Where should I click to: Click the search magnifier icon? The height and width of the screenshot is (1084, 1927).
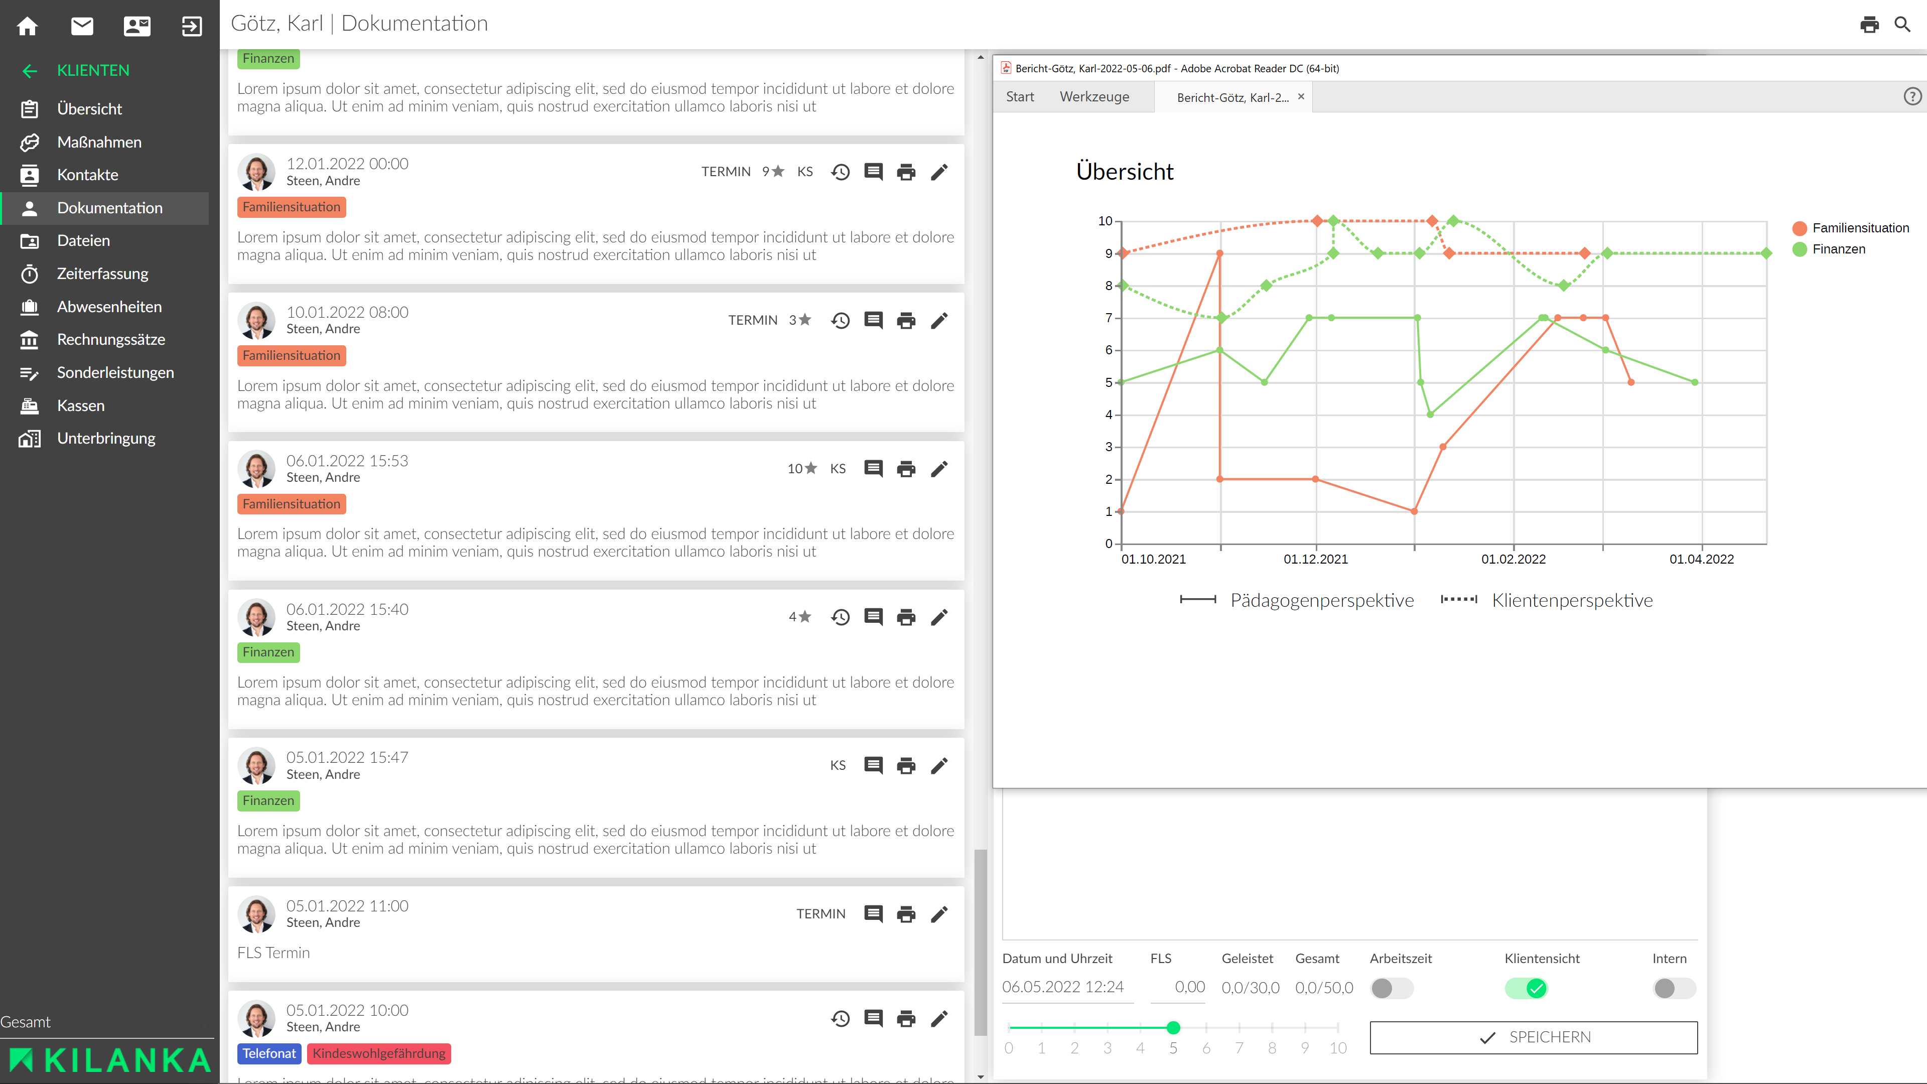1902,25
